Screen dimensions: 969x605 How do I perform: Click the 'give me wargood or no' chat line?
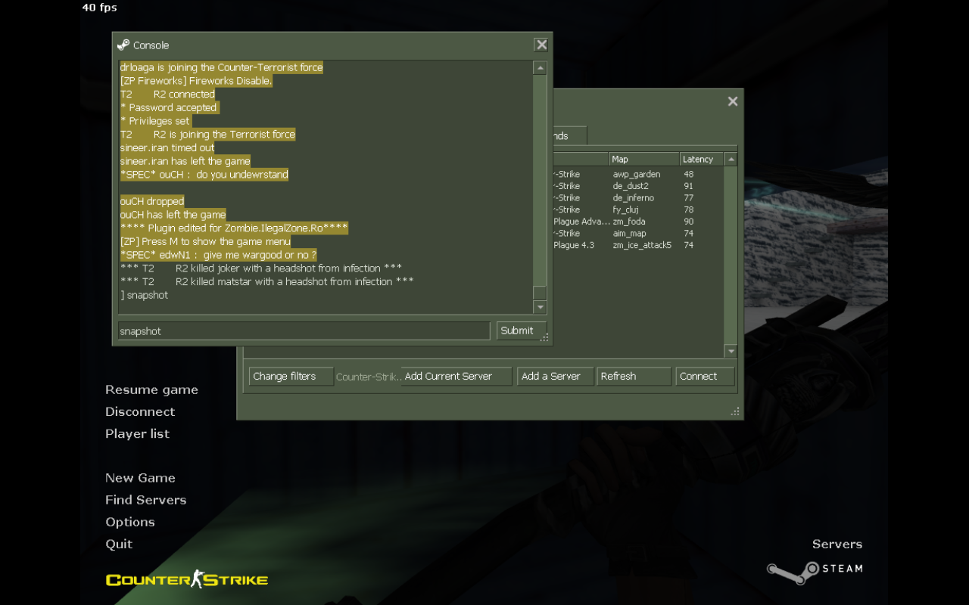[x=218, y=255]
